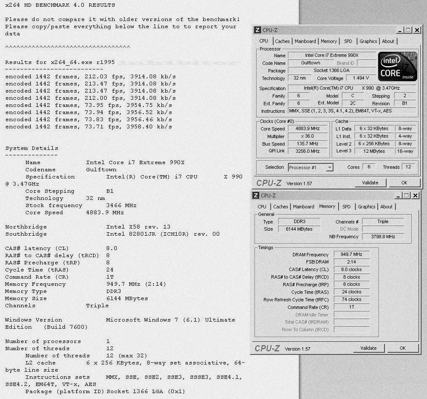This screenshot has height=399, width=427.
Task: Select Mainboard tab in the memory CPU-Z window
Action: point(303,207)
